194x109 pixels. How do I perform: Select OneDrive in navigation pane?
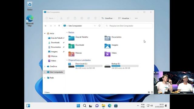pos(52,67)
